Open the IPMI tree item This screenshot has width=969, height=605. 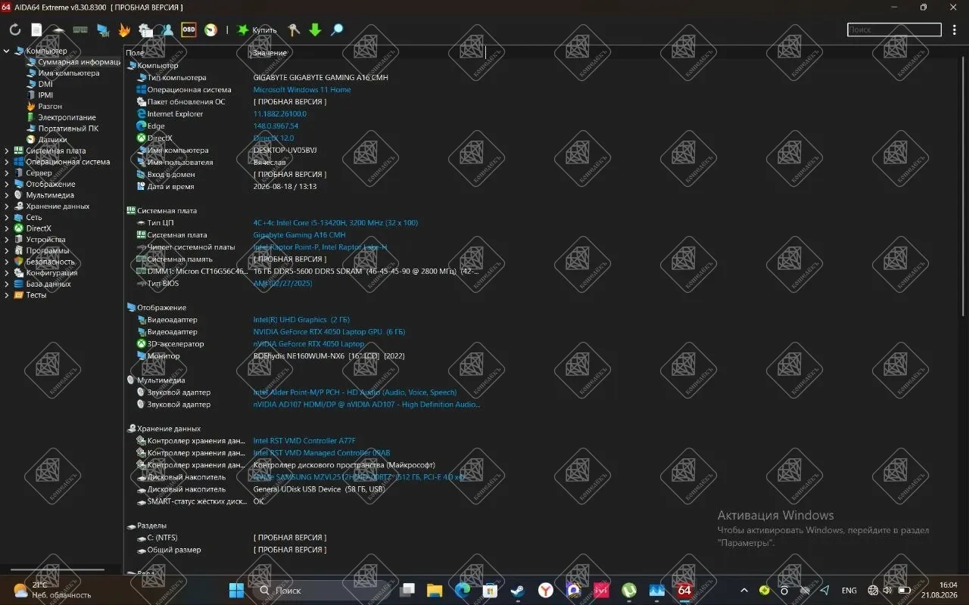[x=45, y=95]
